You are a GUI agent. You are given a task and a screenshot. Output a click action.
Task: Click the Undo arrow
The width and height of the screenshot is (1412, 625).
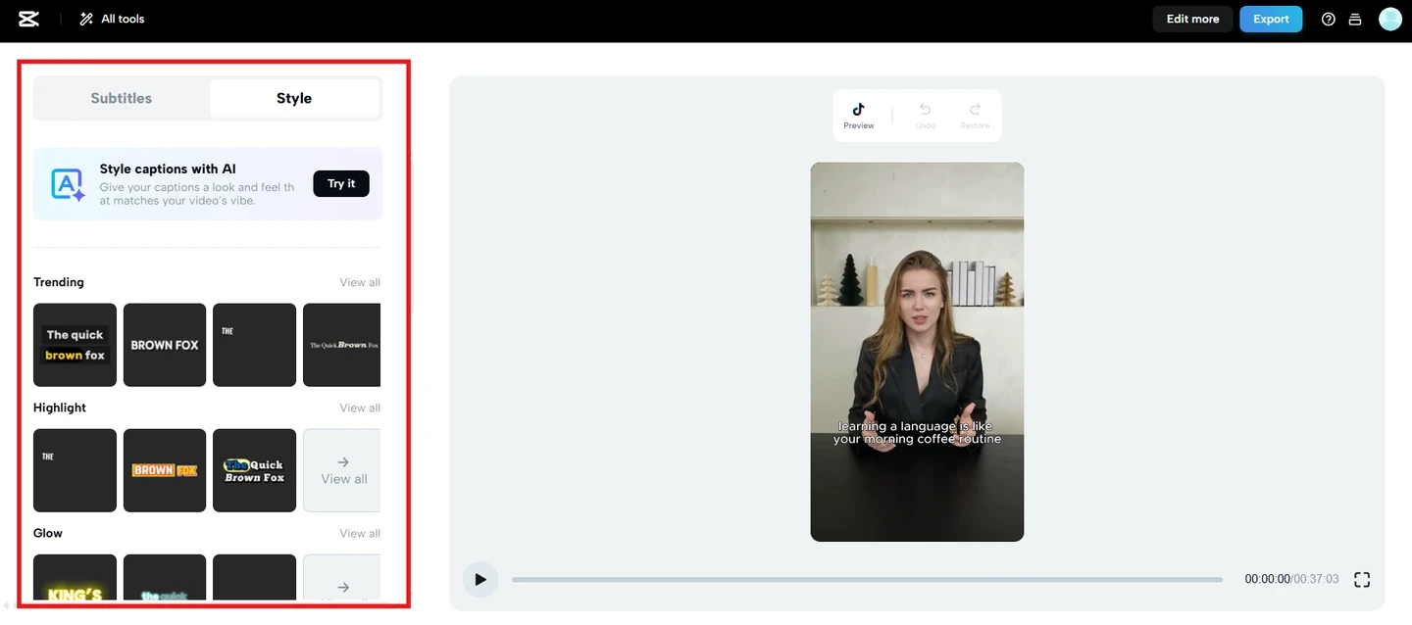pos(926,116)
